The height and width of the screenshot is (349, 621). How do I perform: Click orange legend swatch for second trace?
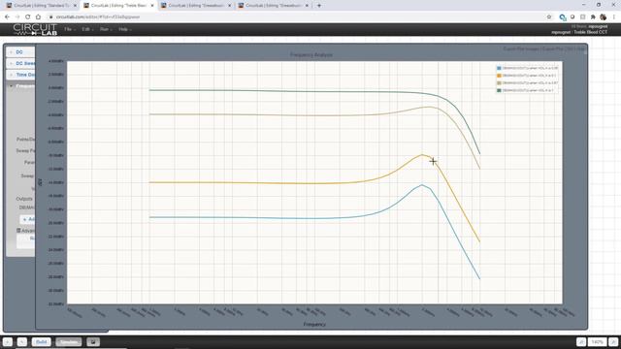pyautogui.click(x=499, y=76)
